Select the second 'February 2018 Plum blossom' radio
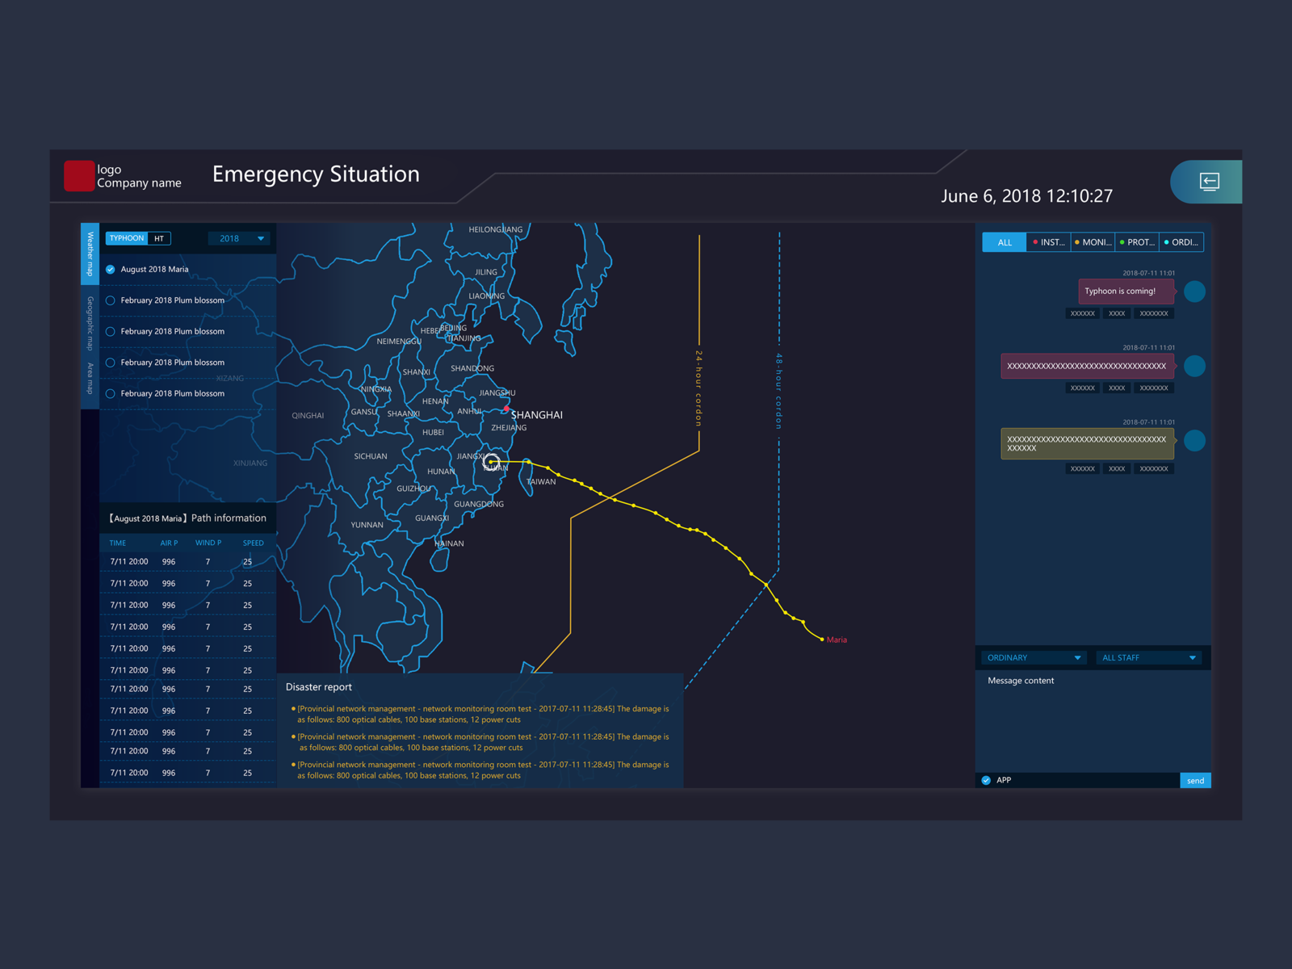 click(111, 331)
